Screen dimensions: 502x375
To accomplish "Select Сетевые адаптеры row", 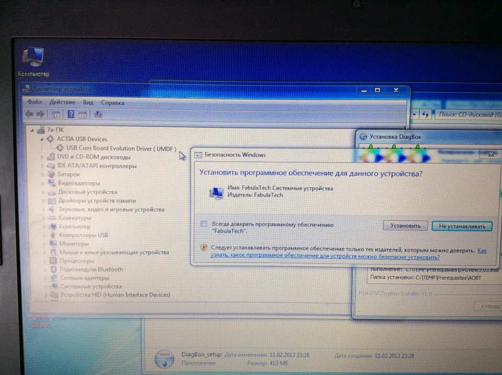I will [x=85, y=278].
